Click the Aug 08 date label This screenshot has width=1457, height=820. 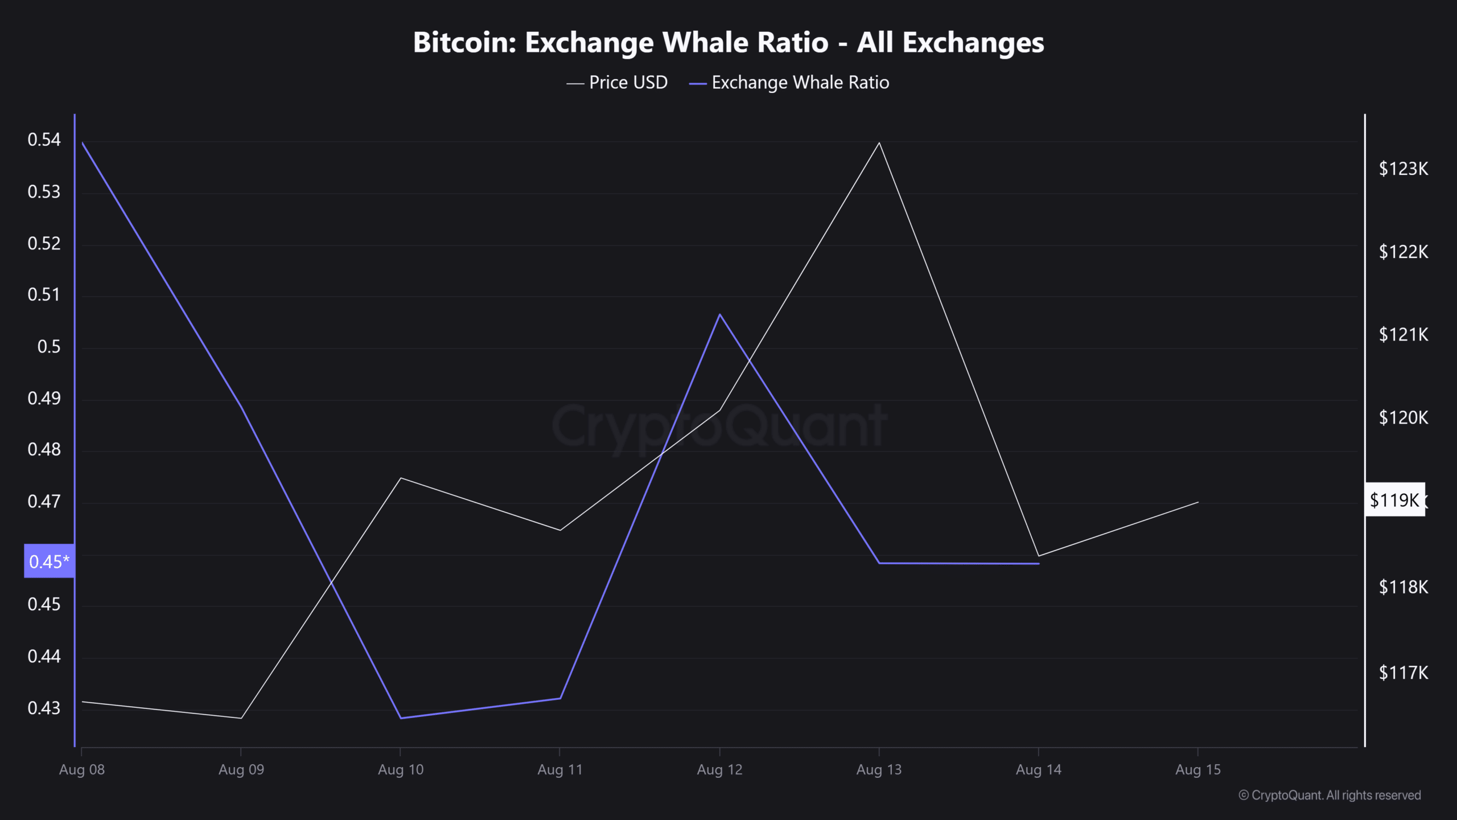tap(82, 770)
